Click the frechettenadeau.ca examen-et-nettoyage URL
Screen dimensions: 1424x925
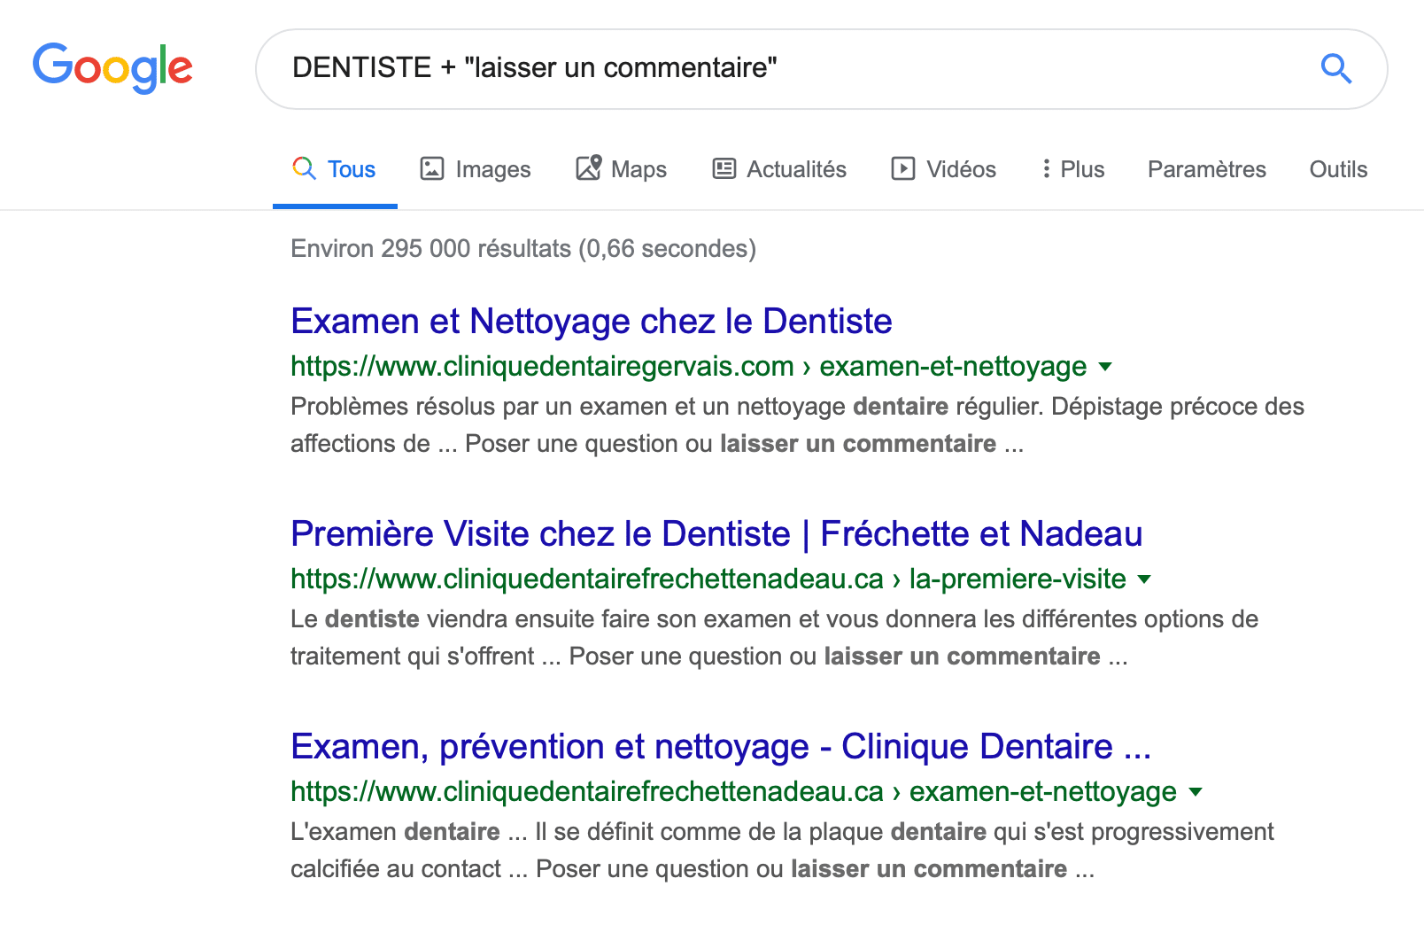click(x=733, y=791)
